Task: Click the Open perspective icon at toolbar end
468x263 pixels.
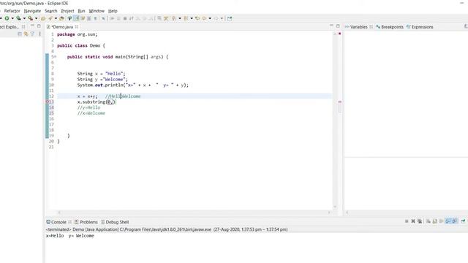Action: point(229,18)
